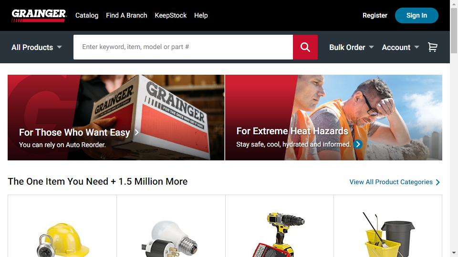This screenshot has width=458, height=257.
Task: Open the KeepStock page
Action: (x=171, y=15)
